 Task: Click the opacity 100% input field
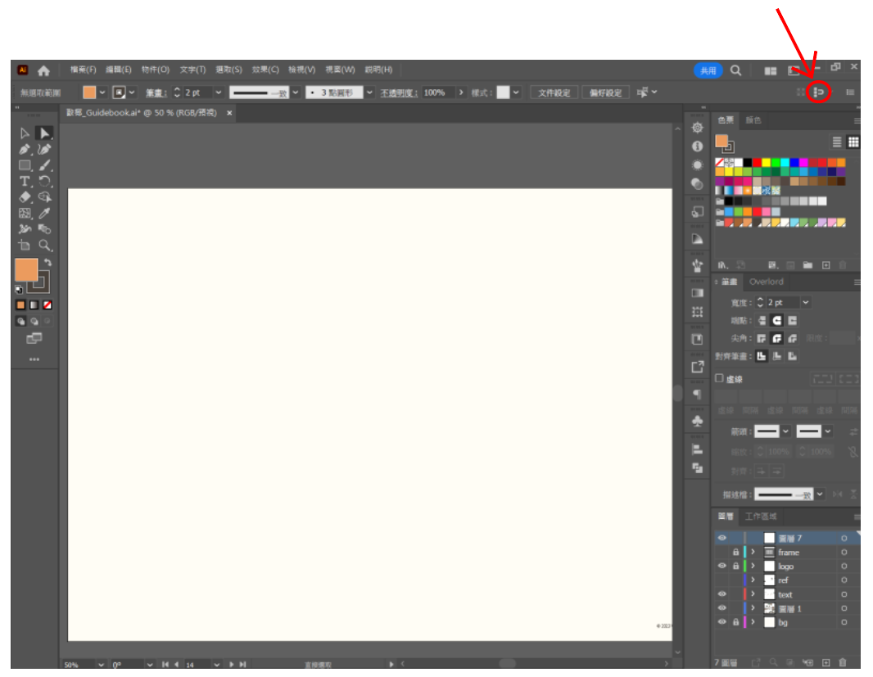tap(438, 93)
